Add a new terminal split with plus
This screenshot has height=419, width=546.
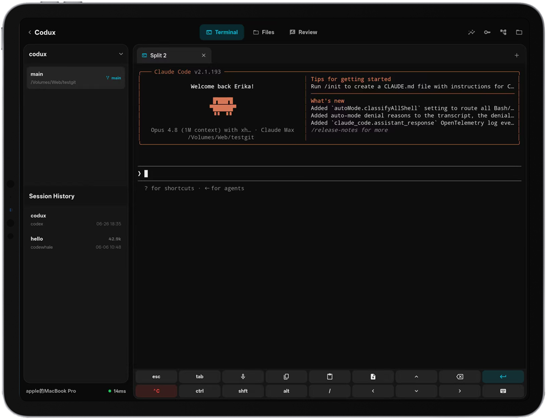[517, 56]
